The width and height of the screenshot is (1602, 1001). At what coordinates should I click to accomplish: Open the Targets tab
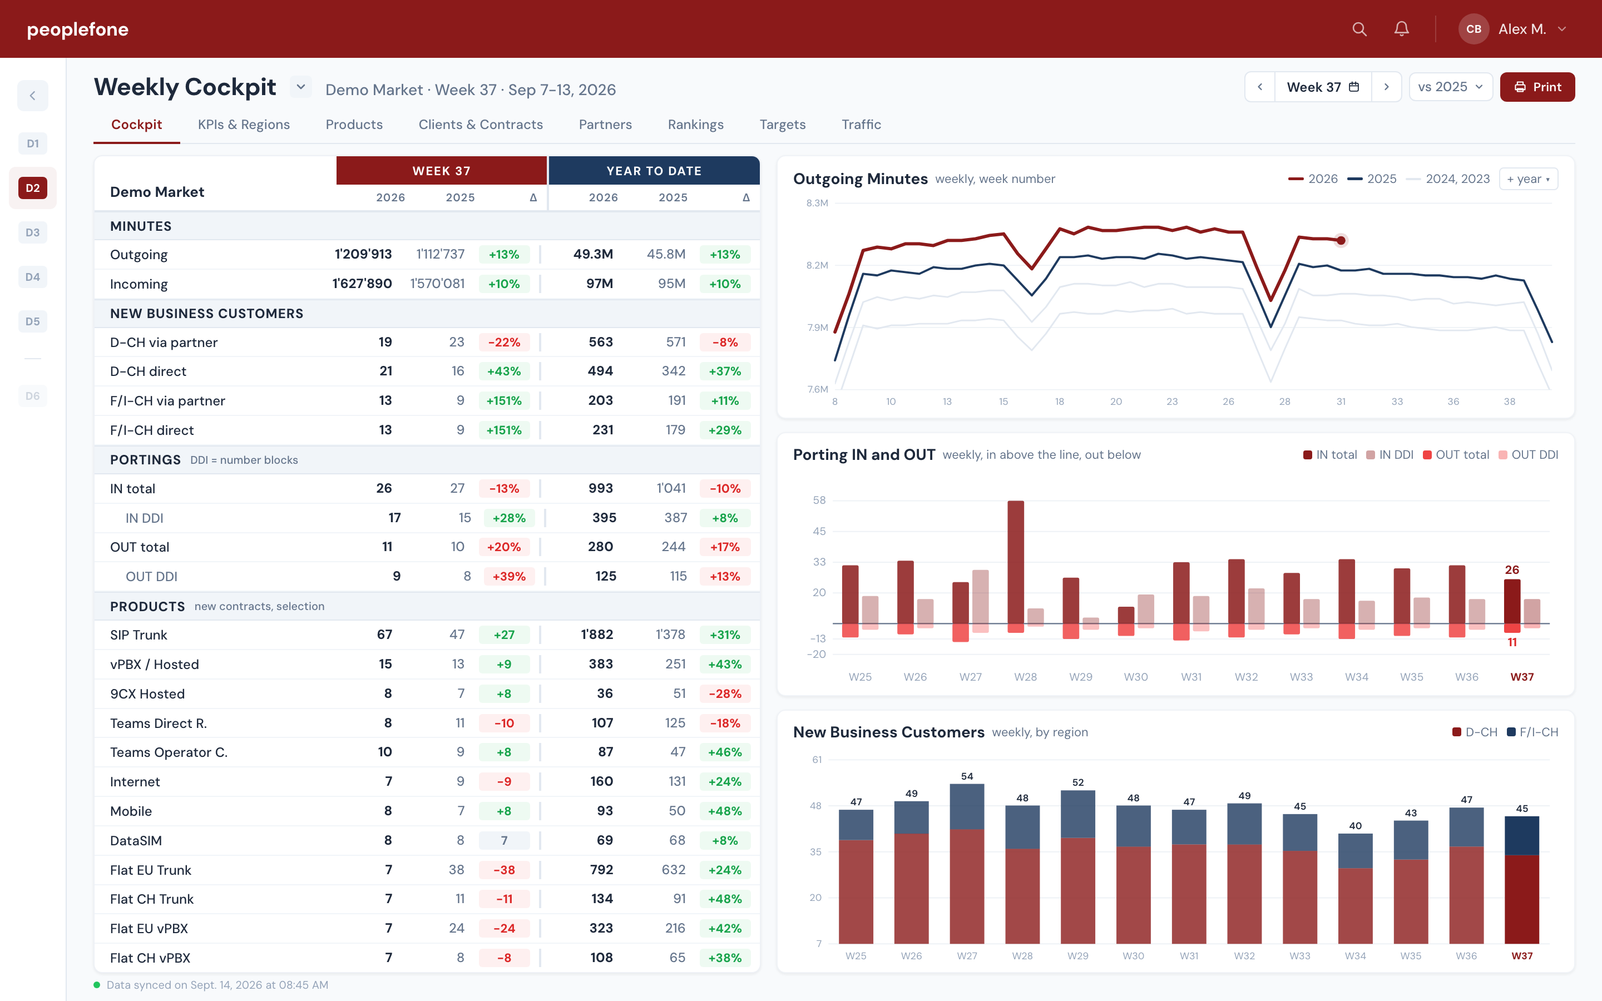click(x=783, y=125)
